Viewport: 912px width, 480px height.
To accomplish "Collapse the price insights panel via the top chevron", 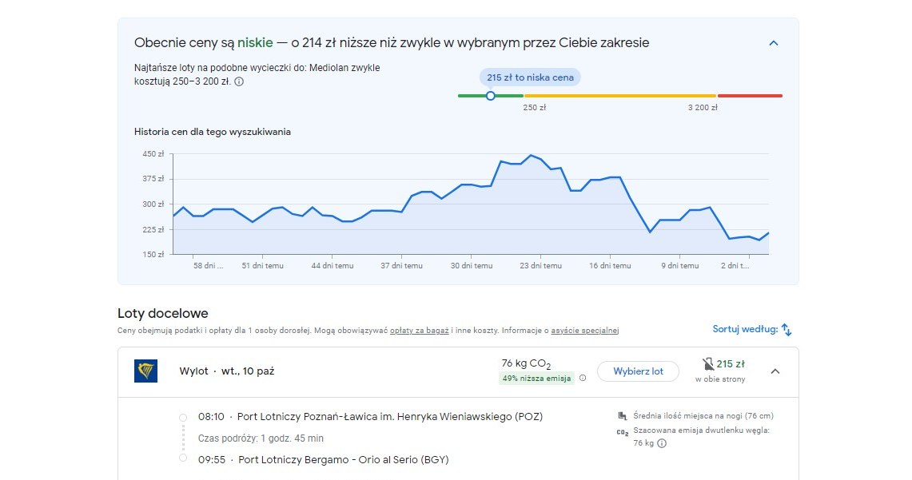I will [773, 43].
